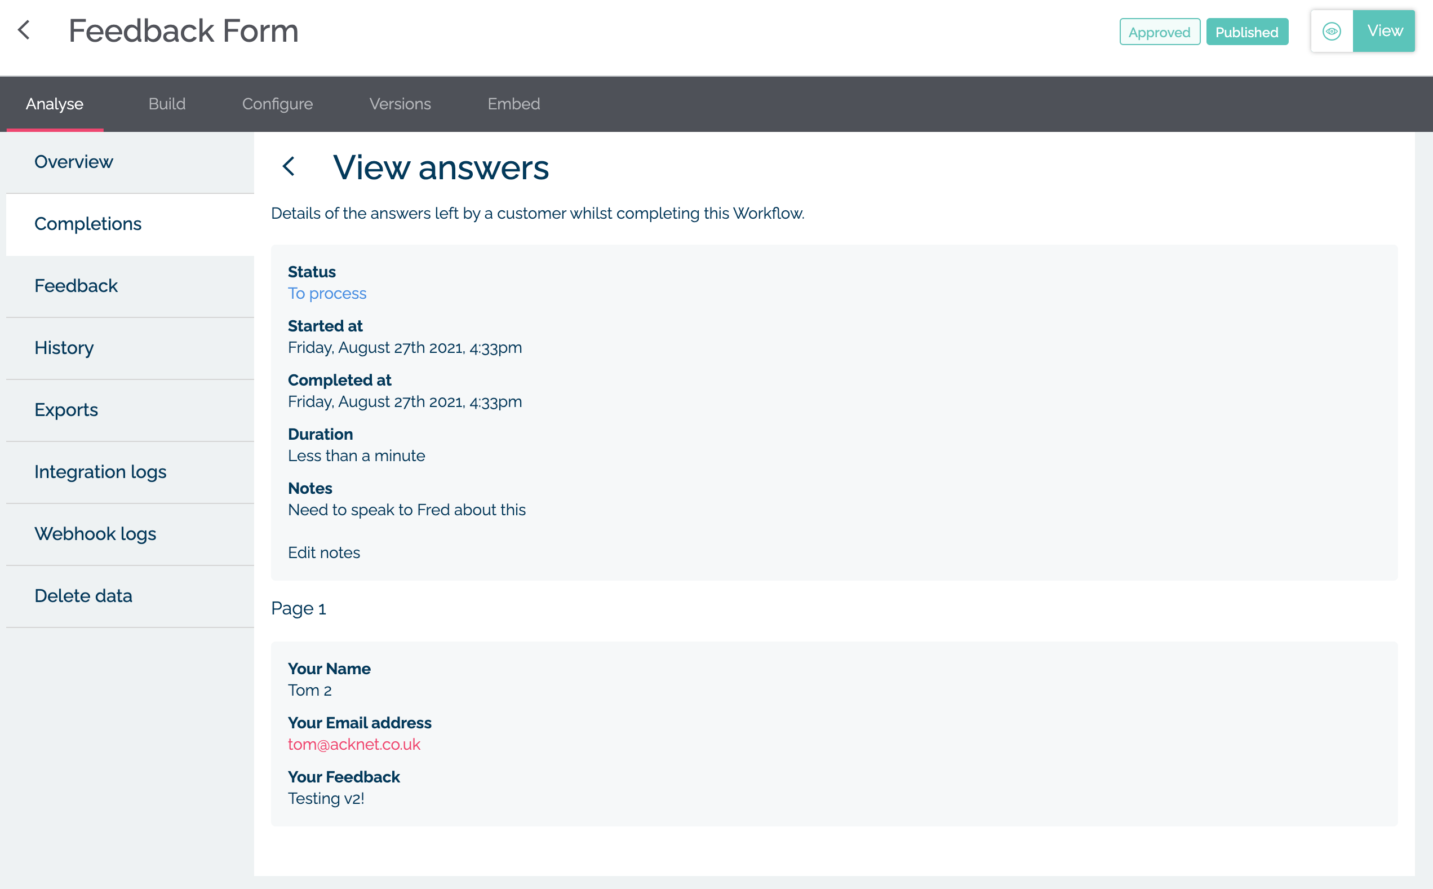Viewport: 1433px width, 889px height.
Task: Click the Feedback Form page title
Action: (x=183, y=30)
